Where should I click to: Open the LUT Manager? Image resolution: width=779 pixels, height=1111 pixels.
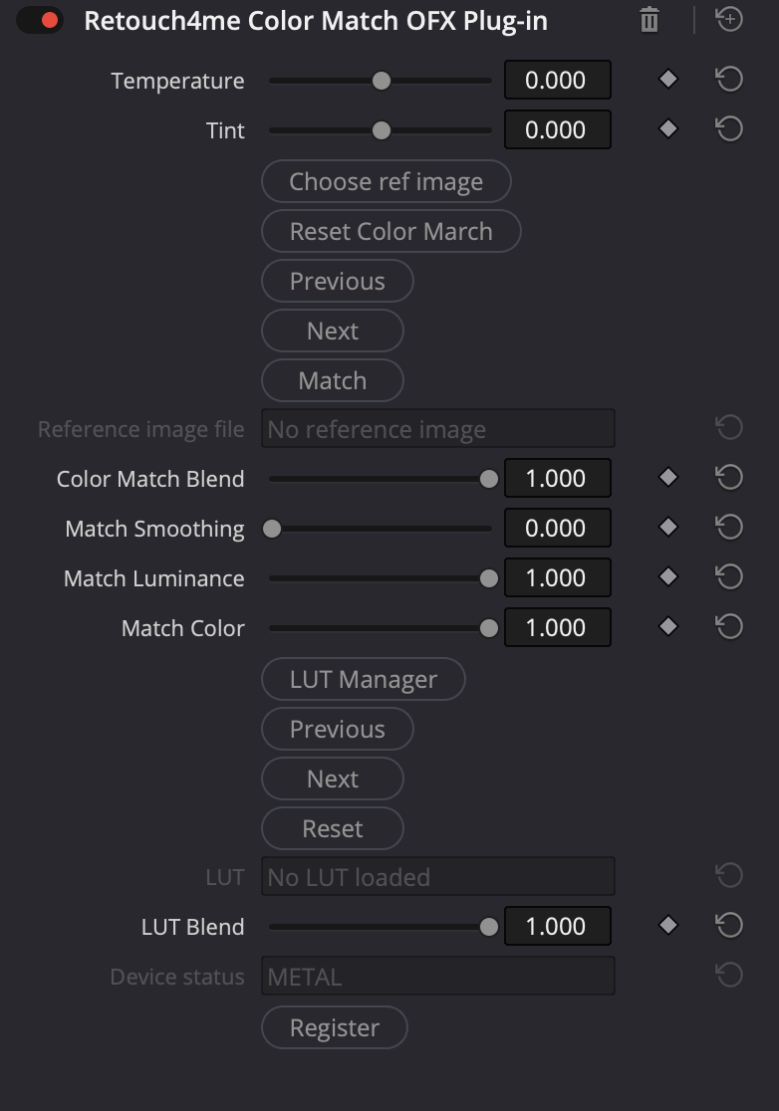pos(363,679)
